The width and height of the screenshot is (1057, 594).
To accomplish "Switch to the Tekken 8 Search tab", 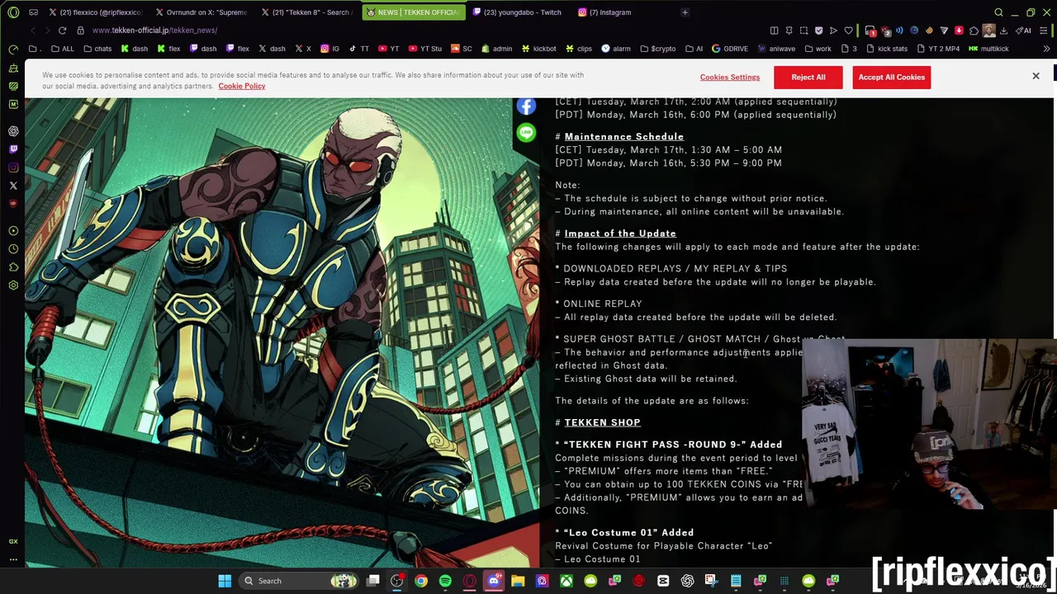I will pos(308,12).
